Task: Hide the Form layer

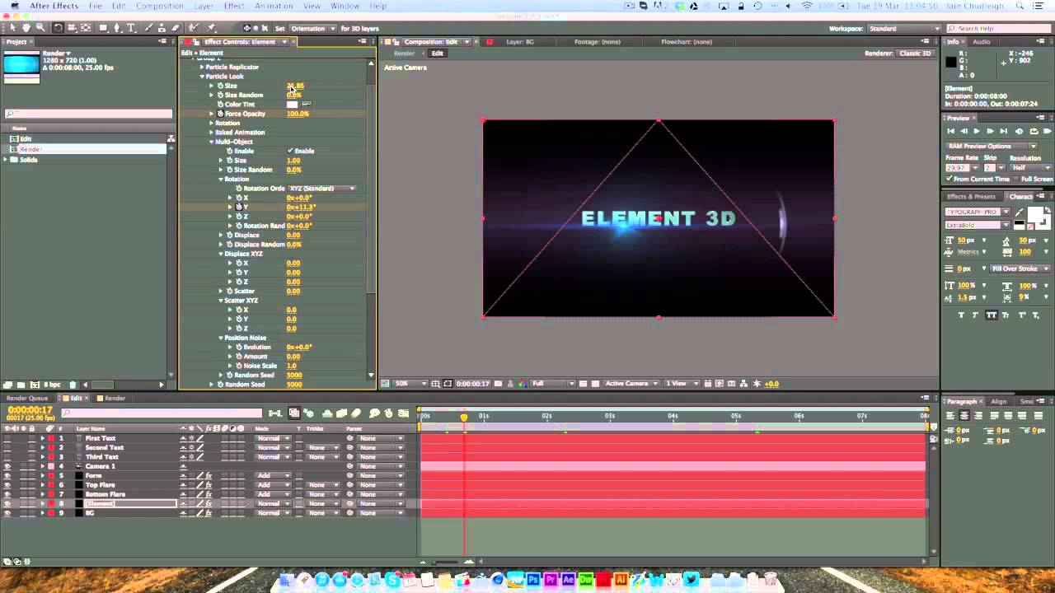Action: [7, 475]
